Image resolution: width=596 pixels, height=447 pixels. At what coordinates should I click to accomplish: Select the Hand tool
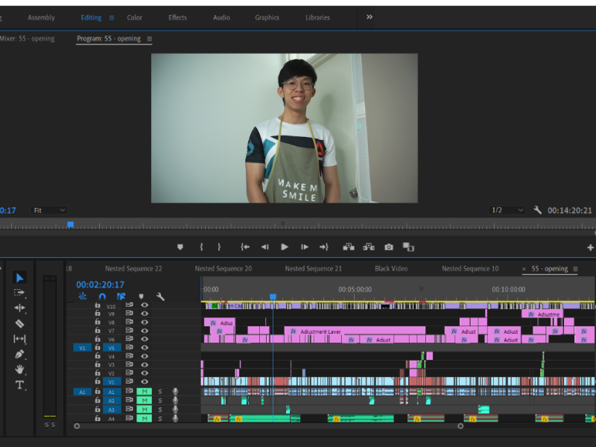(20, 370)
